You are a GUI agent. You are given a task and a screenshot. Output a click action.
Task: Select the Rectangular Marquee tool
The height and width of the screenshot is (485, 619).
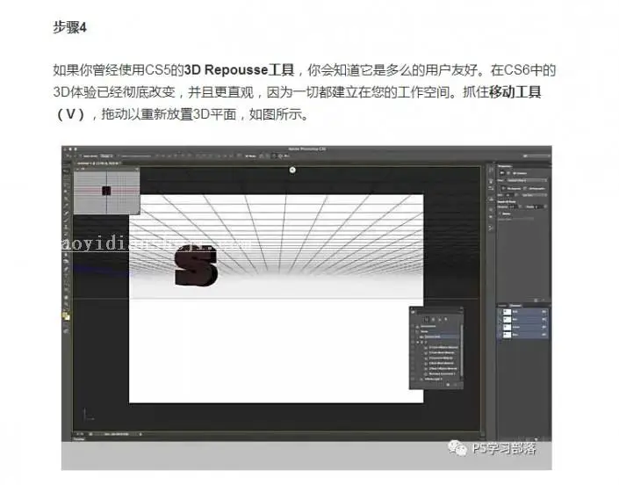click(66, 177)
